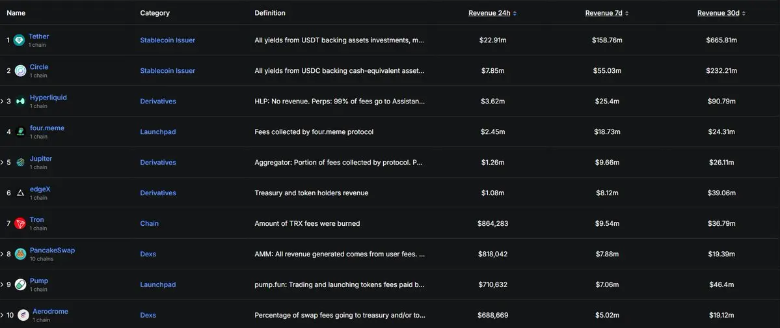Click the Jupiter logo icon
Image resolution: width=780 pixels, height=328 pixels.
pyautogui.click(x=20, y=163)
